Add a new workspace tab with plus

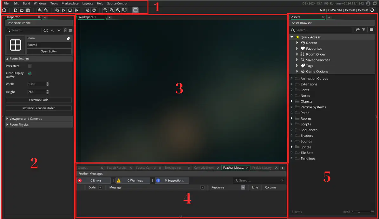tap(109, 17)
